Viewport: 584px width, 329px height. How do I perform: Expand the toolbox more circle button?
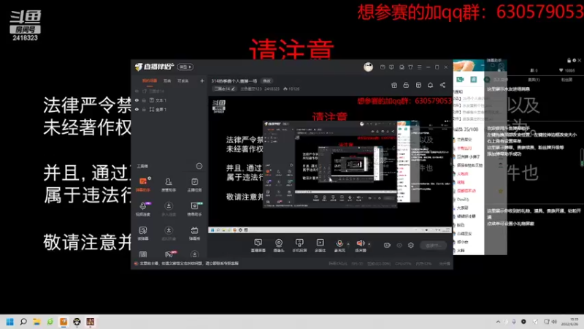(x=199, y=166)
